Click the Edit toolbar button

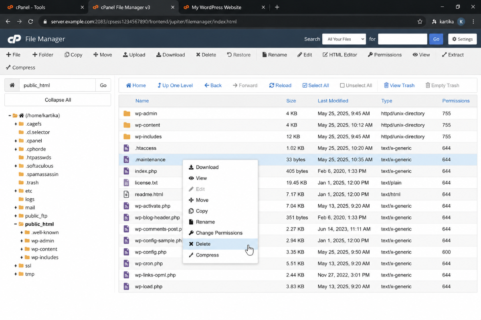[305, 55]
